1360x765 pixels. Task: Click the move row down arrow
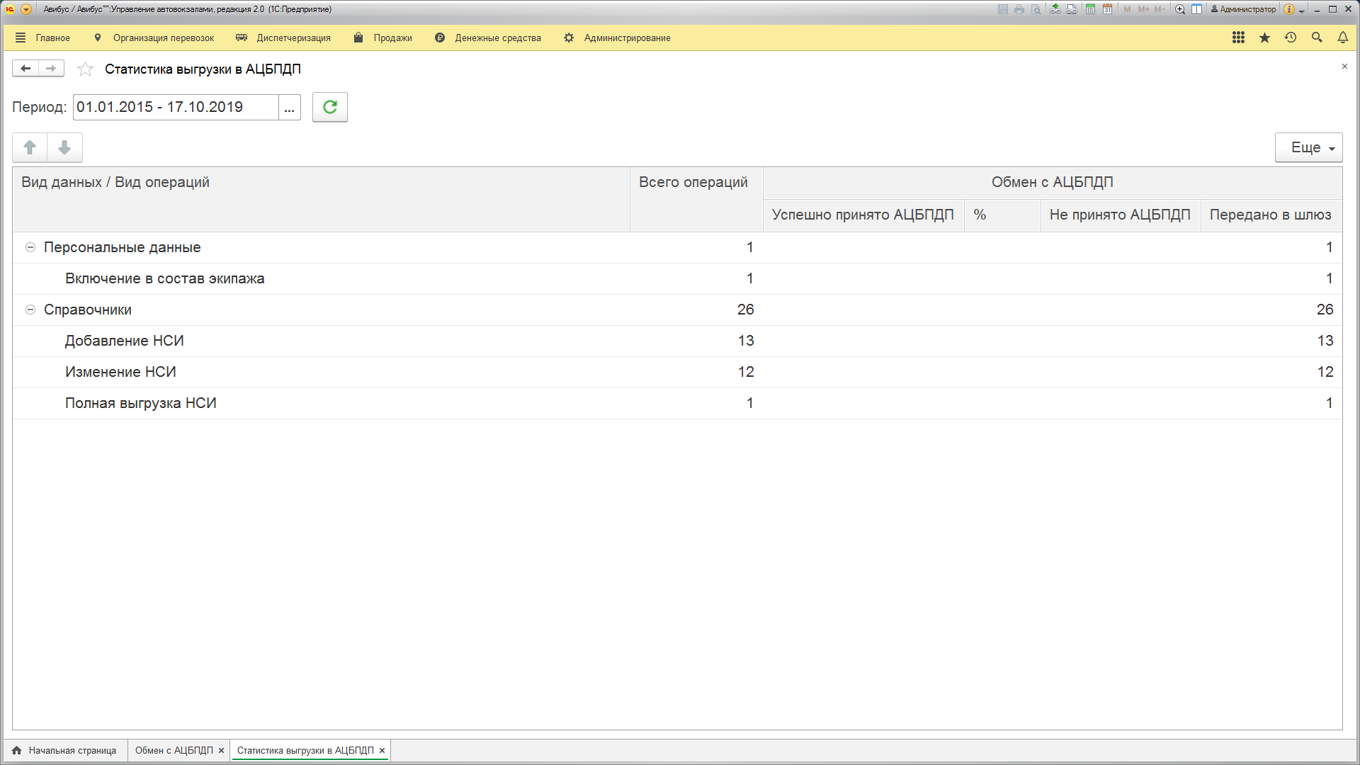coord(64,147)
